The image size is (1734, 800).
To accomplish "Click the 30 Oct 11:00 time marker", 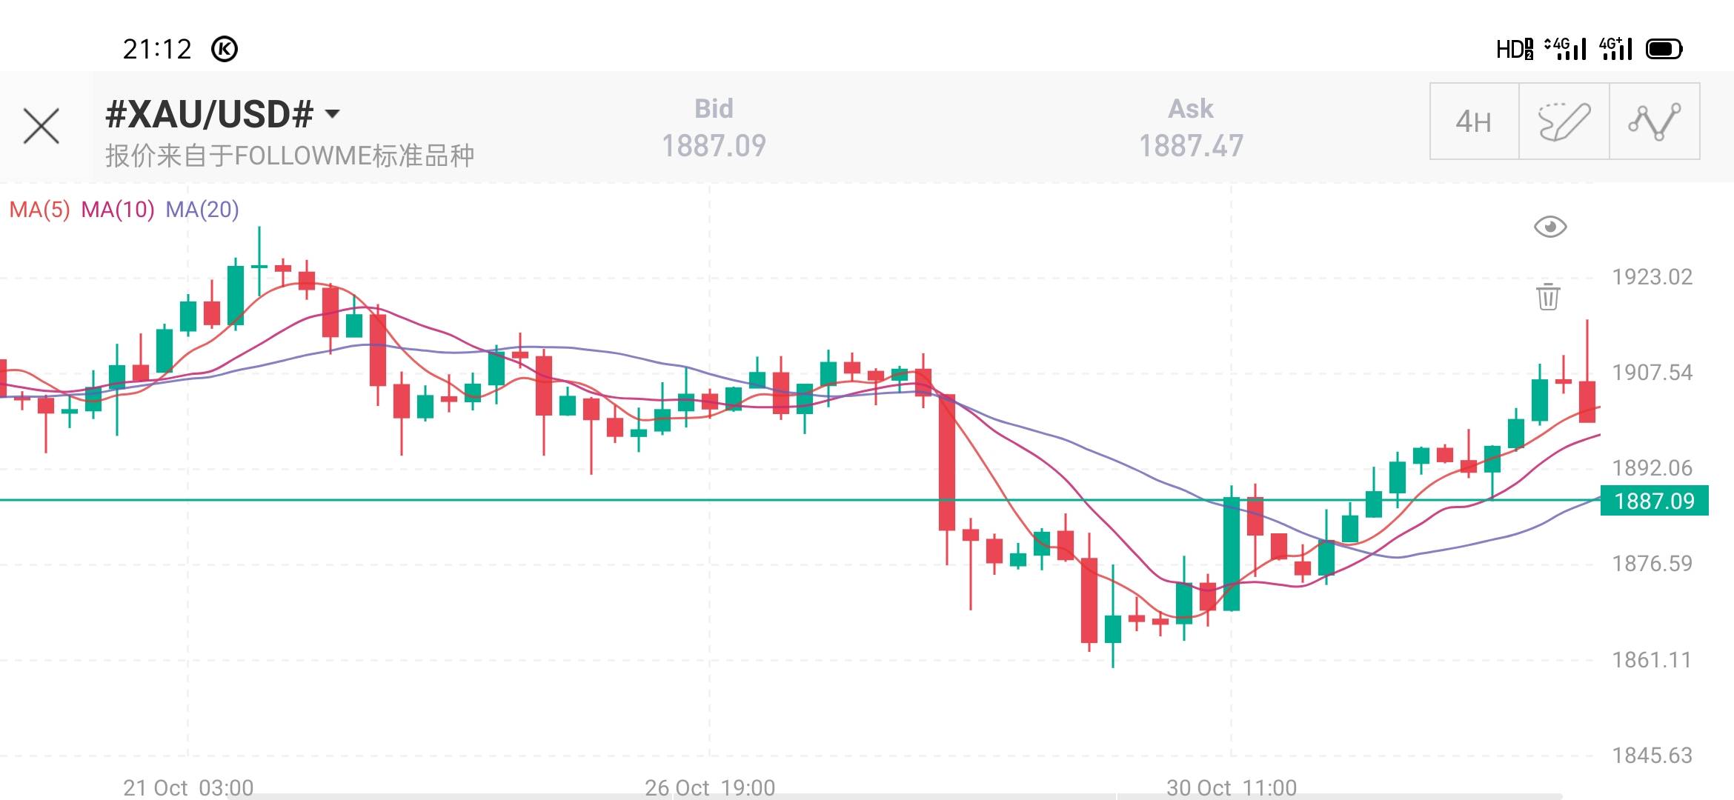I will coord(1232,787).
